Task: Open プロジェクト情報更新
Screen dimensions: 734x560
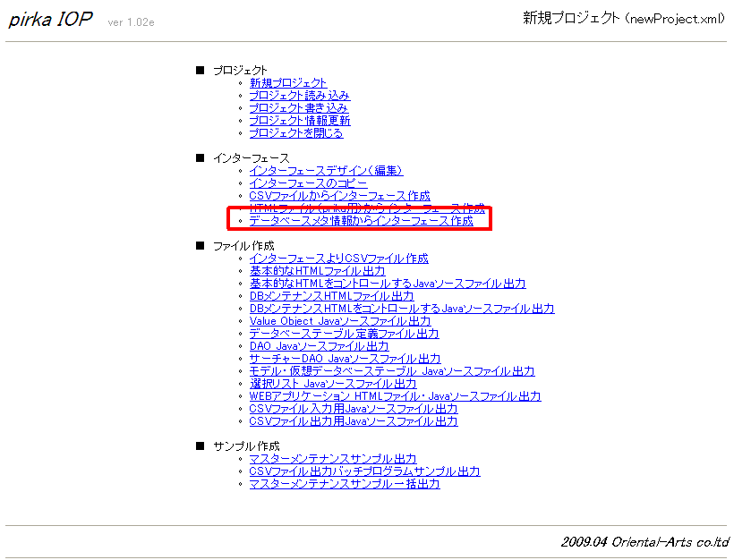Action: click(299, 121)
